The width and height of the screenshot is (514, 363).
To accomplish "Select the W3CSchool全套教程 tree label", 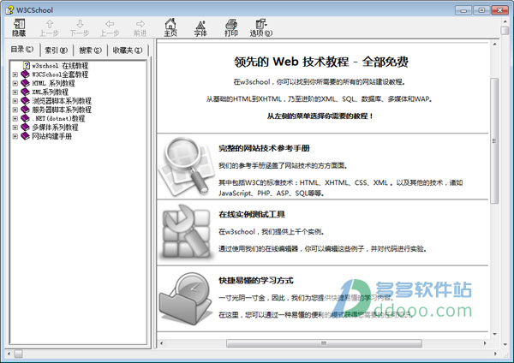I will click(60, 74).
